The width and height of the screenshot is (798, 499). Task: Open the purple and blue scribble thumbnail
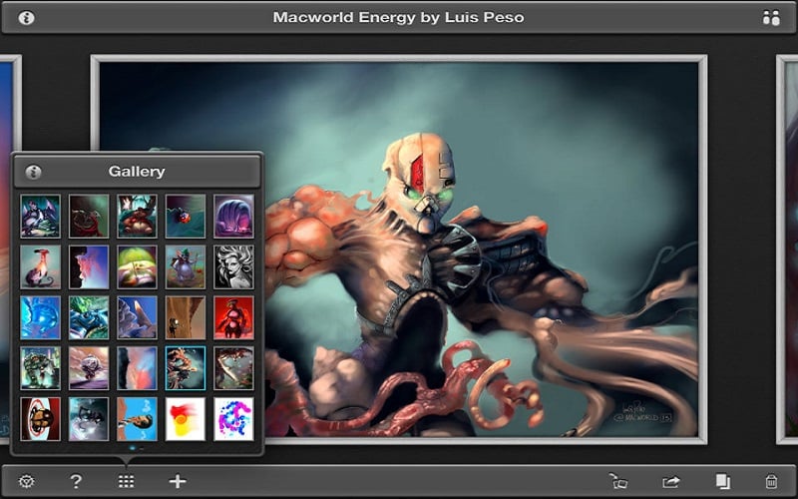(233, 418)
